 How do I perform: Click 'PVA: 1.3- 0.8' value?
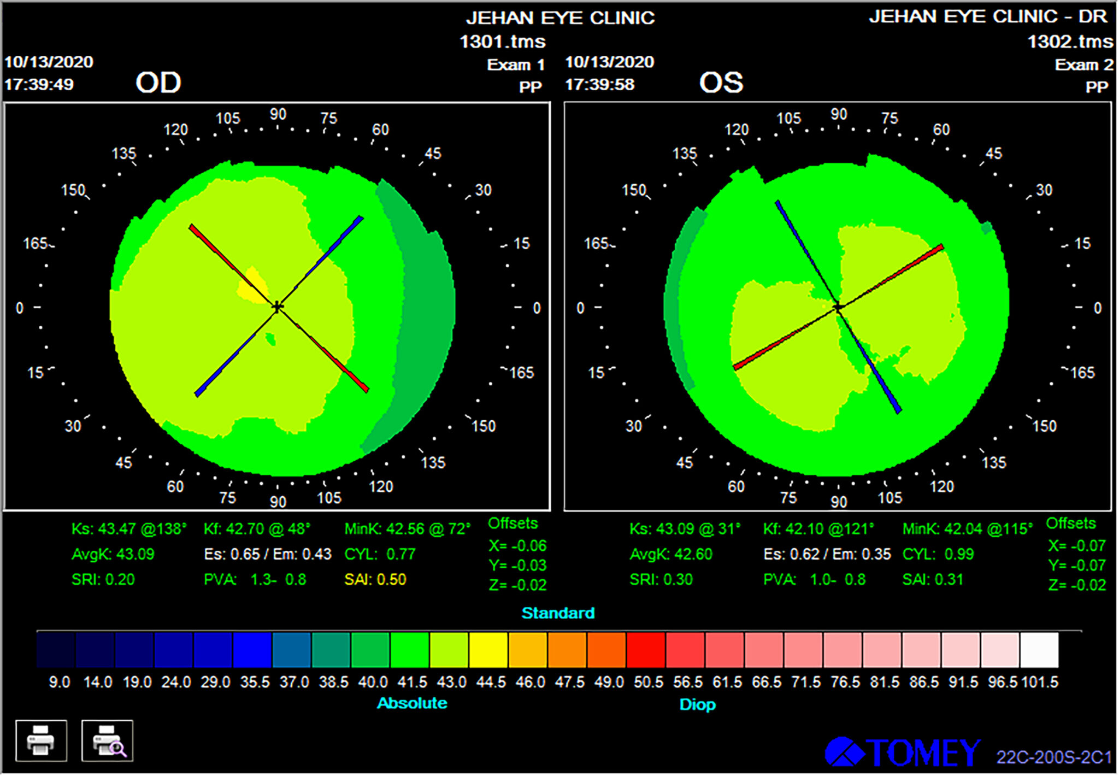255,579
